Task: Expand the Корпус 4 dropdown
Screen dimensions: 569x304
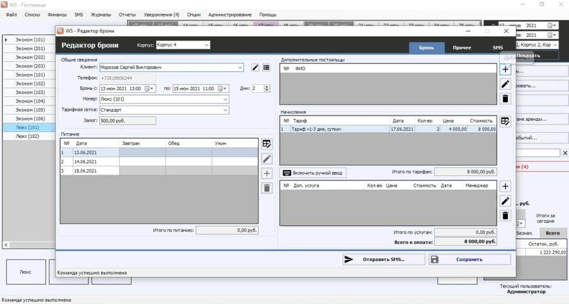Action: tap(207, 45)
